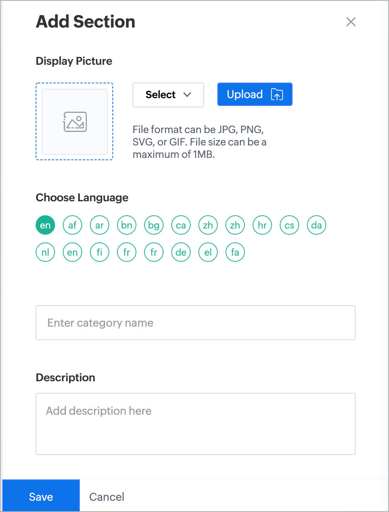This screenshot has height=512, width=389.
Task: Click the image placeholder icon
Action: click(75, 122)
